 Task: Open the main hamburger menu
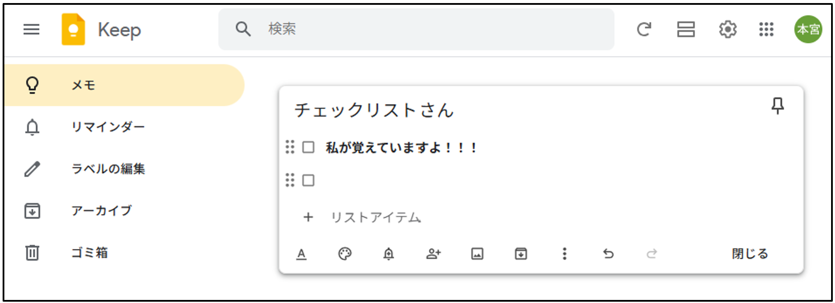click(x=31, y=29)
